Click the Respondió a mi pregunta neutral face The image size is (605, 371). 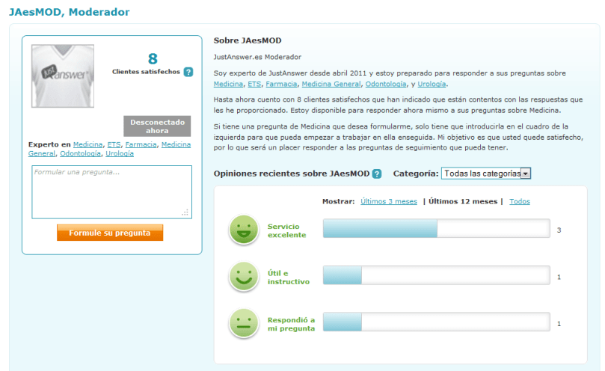[x=244, y=323]
